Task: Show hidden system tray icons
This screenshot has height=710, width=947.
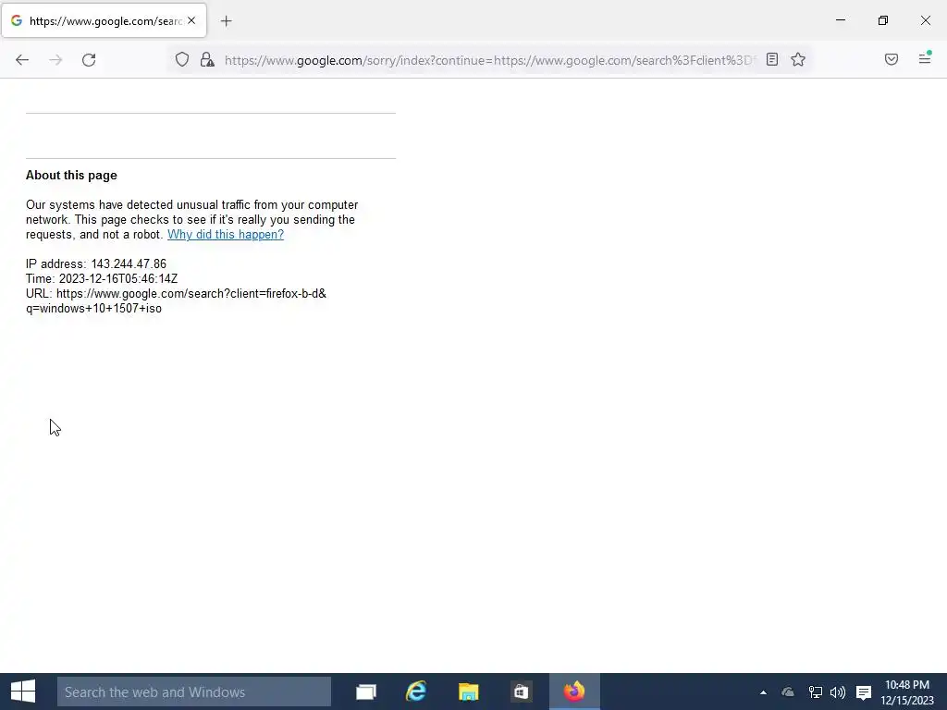Action: [763, 692]
